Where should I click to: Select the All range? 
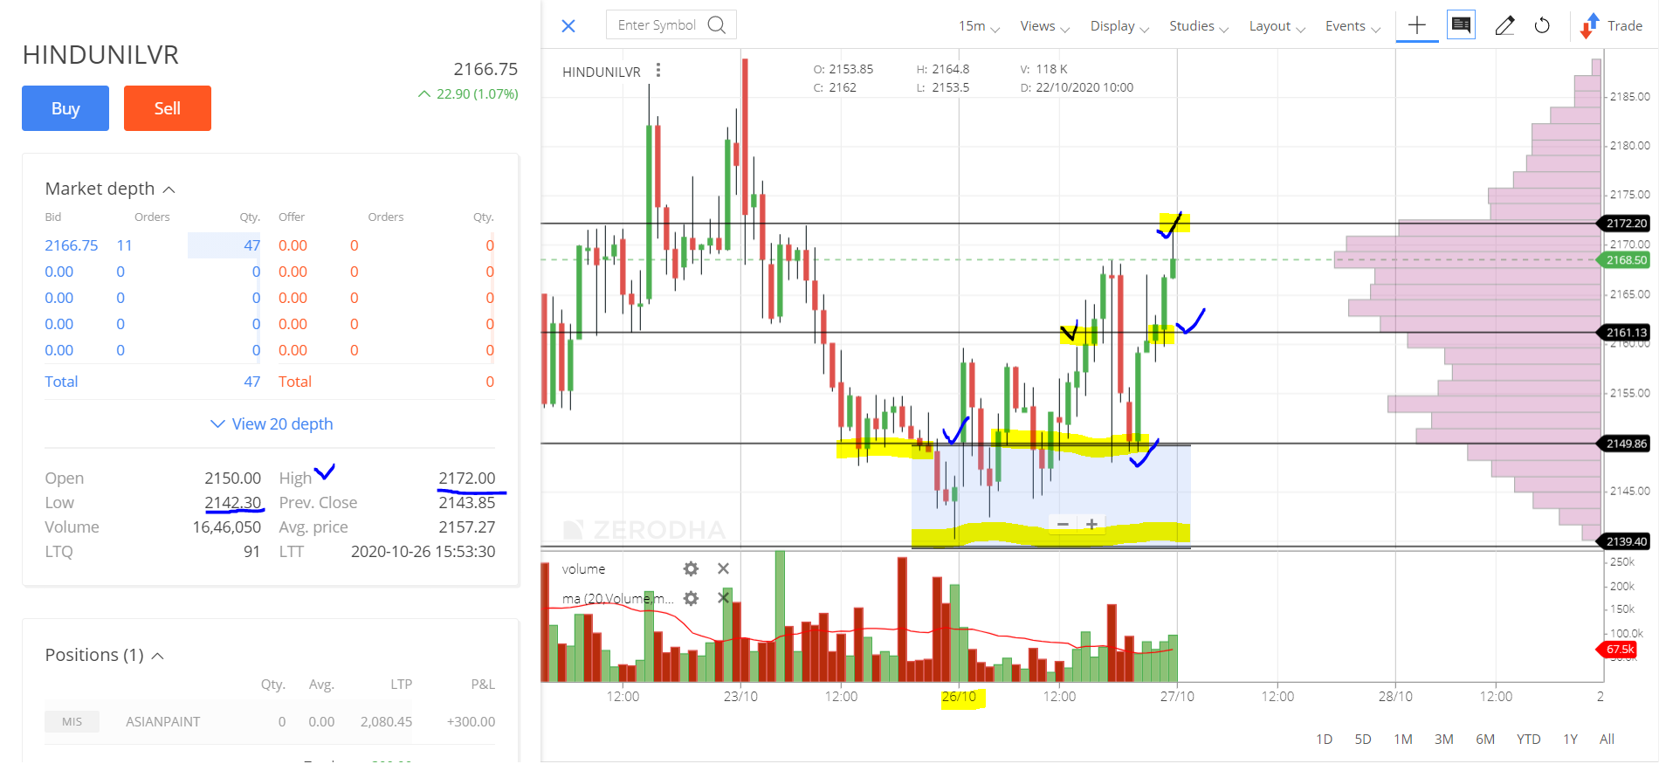(1607, 739)
